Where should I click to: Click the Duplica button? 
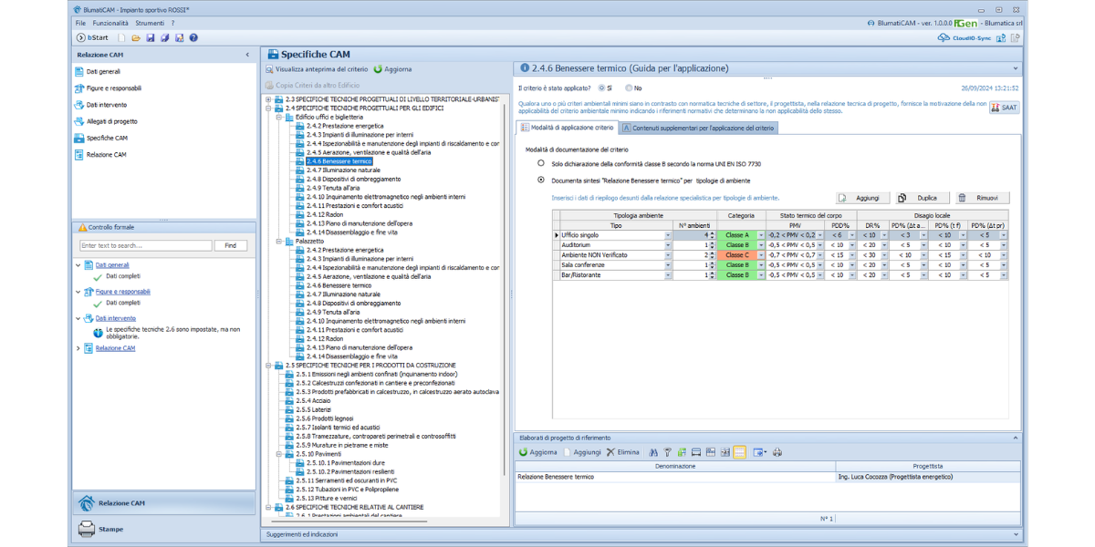[922, 198]
